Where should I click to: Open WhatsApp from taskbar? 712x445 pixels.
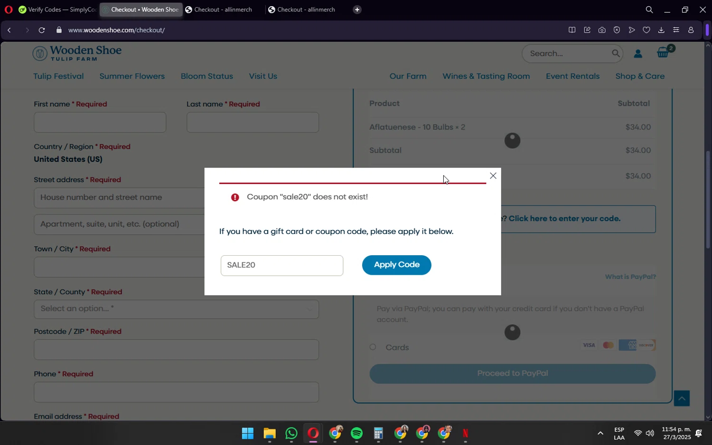(291, 434)
